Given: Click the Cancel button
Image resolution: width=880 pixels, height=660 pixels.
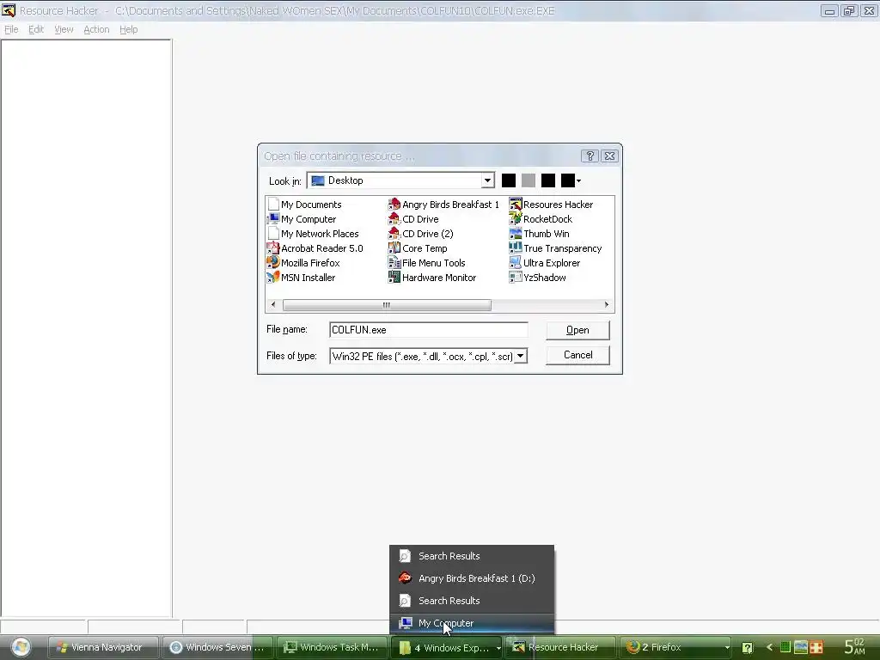Looking at the screenshot, I should pyautogui.click(x=577, y=355).
